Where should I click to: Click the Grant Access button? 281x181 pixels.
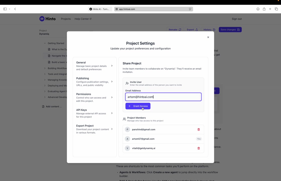(138, 106)
